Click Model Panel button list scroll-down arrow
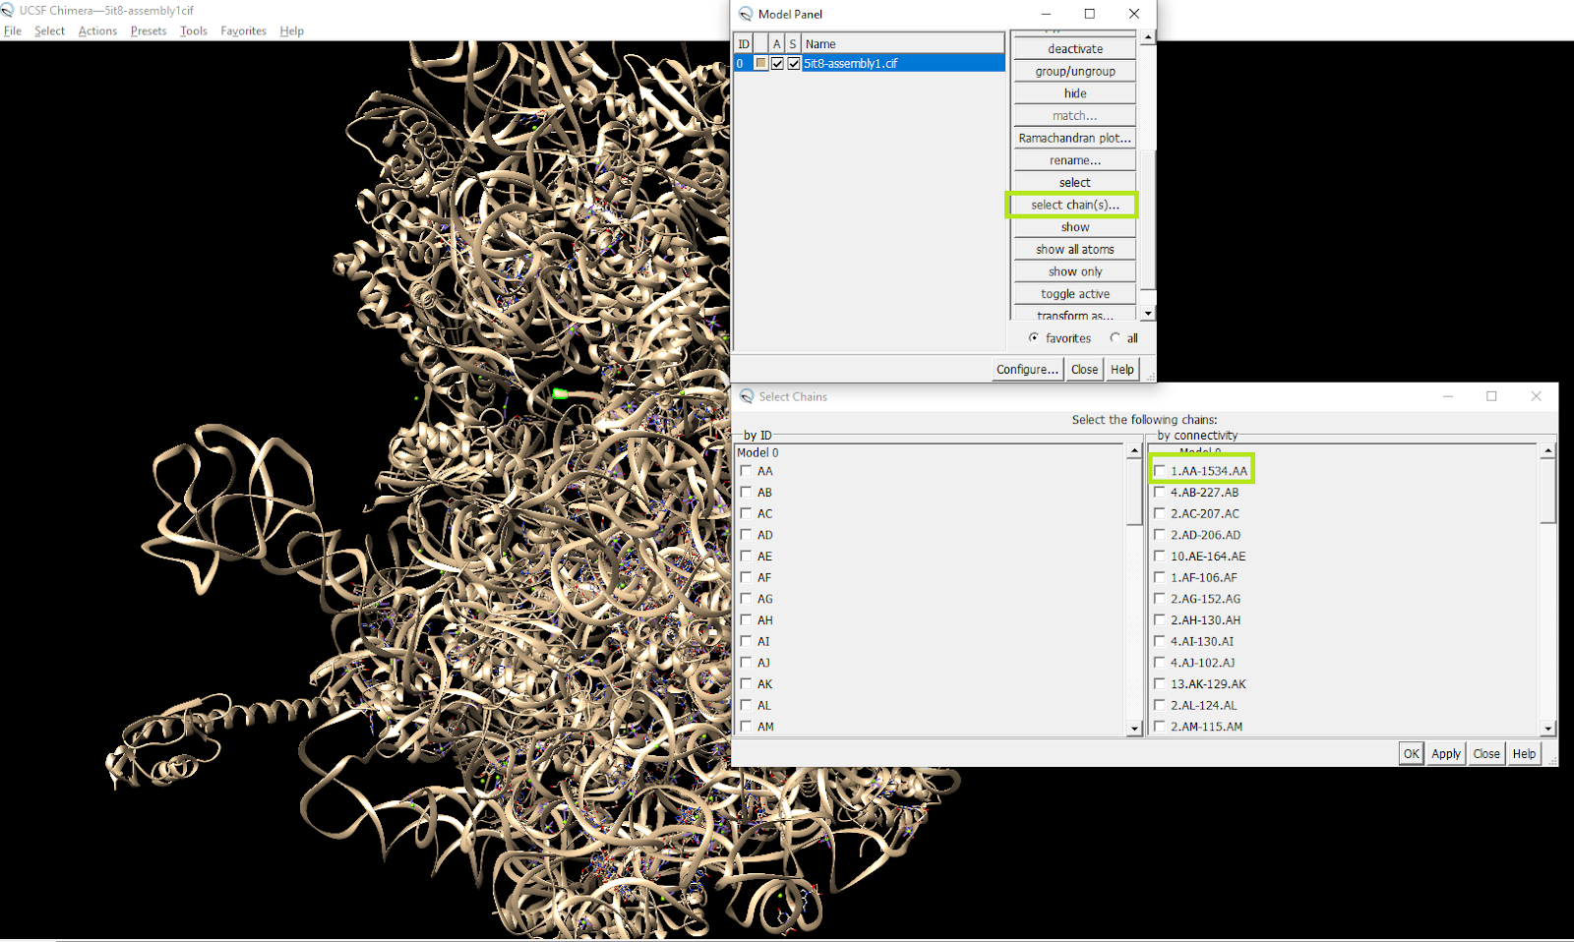Image resolution: width=1574 pixels, height=942 pixels. (1147, 313)
